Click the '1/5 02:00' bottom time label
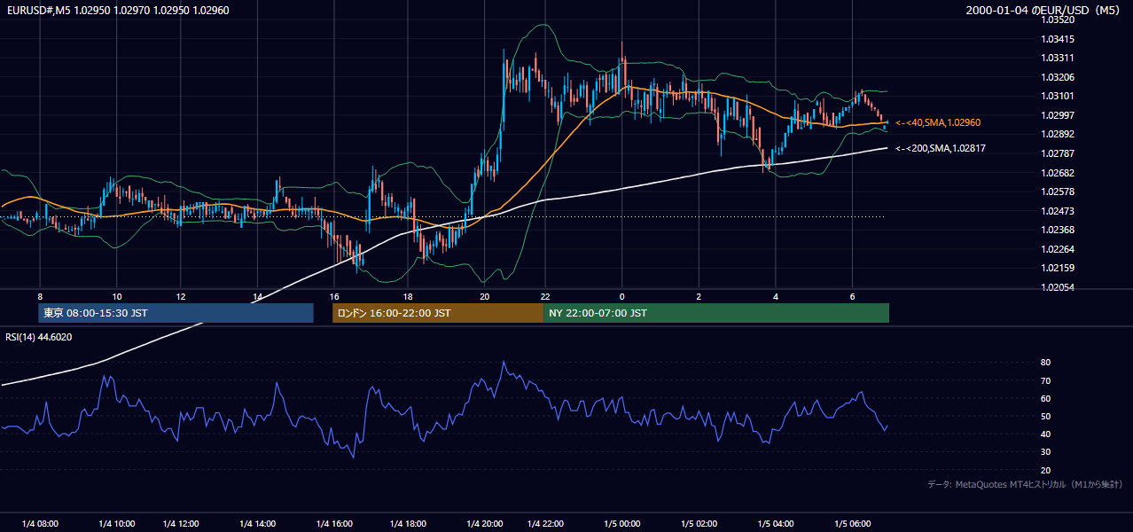 click(x=699, y=524)
